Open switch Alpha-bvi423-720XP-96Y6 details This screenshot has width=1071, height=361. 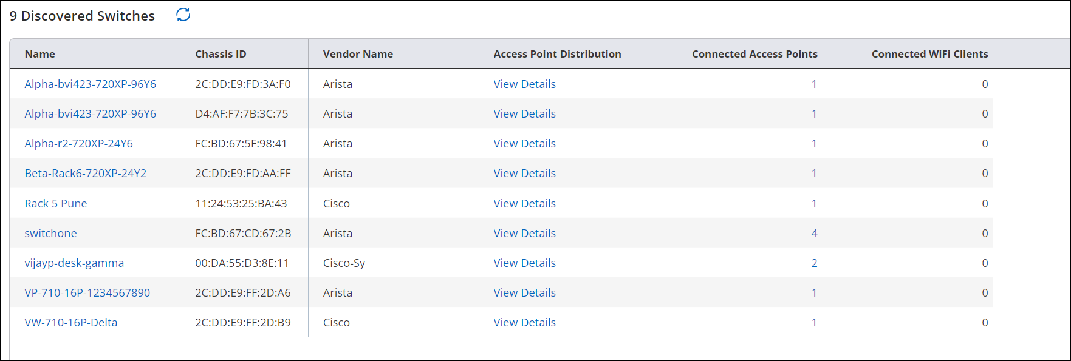(90, 84)
